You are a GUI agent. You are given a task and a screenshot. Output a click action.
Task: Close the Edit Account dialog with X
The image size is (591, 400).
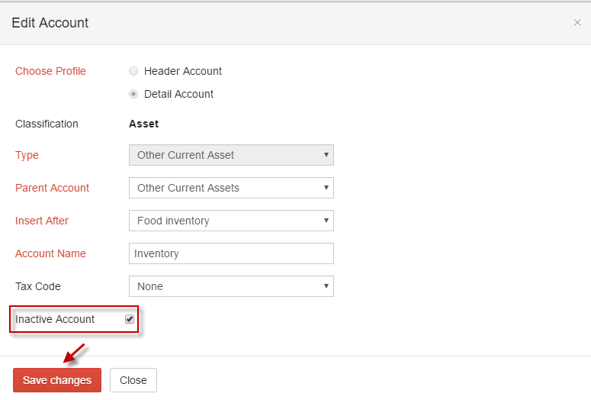click(577, 23)
